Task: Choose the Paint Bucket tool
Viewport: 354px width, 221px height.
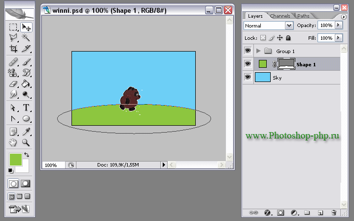Action: click(x=26, y=83)
